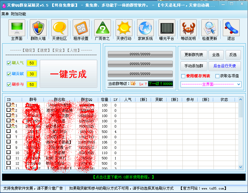Click the 群名称 column header
The image size is (248, 193).
point(59,100)
